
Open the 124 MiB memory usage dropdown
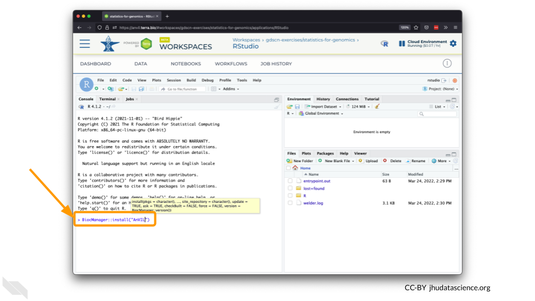click(358, 107)
